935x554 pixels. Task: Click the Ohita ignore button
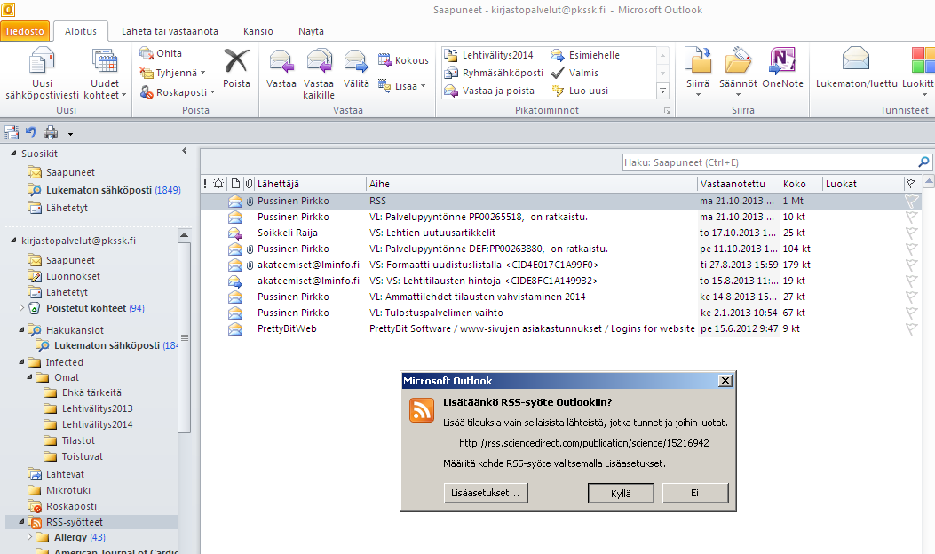(x=161, y=53)
